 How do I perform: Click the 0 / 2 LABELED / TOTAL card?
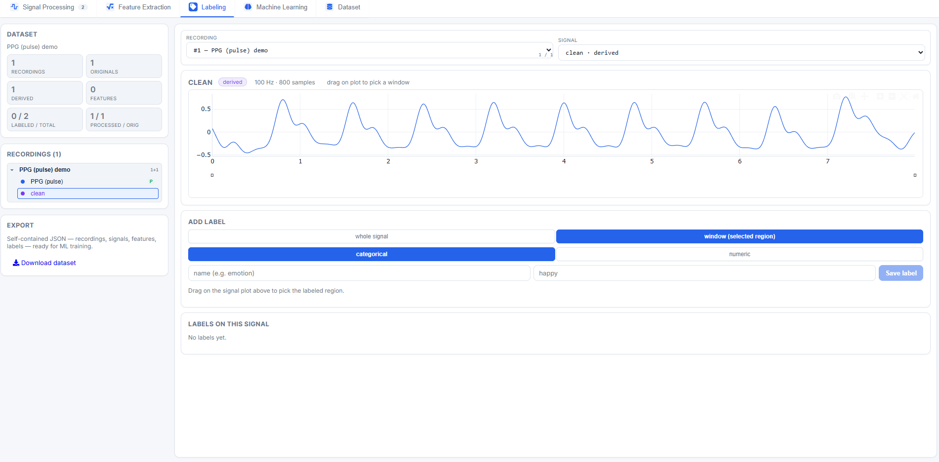coord(45,119)
